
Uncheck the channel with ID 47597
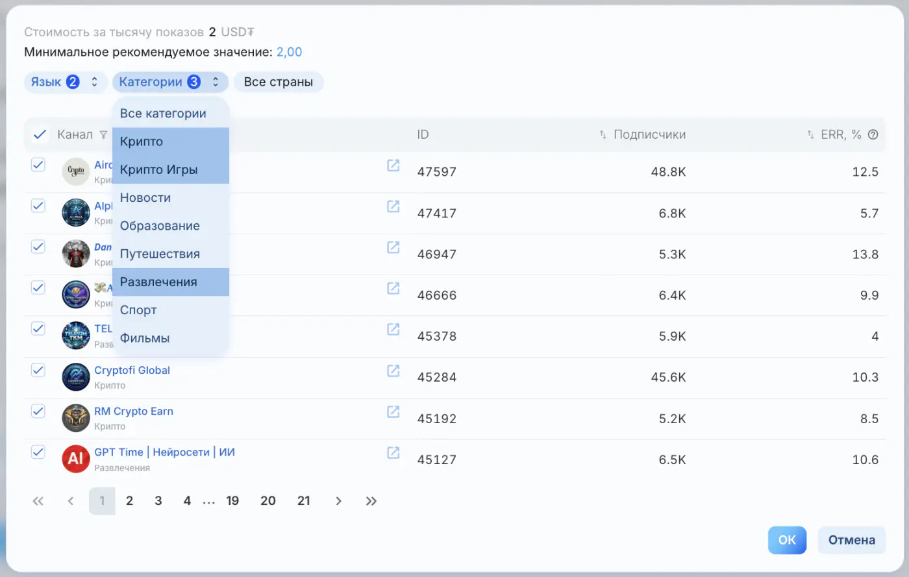click(x=38, y=165)
